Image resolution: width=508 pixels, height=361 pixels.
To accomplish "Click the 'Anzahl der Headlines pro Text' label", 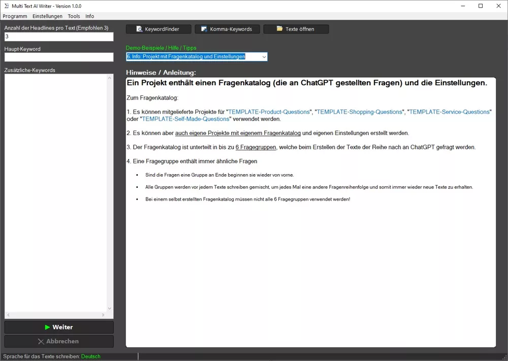I will click(x=56, y=28).
